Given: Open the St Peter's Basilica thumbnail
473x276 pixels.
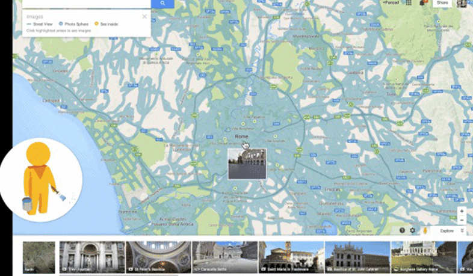Looking at the screenshot, I should (x=158, y=257).
